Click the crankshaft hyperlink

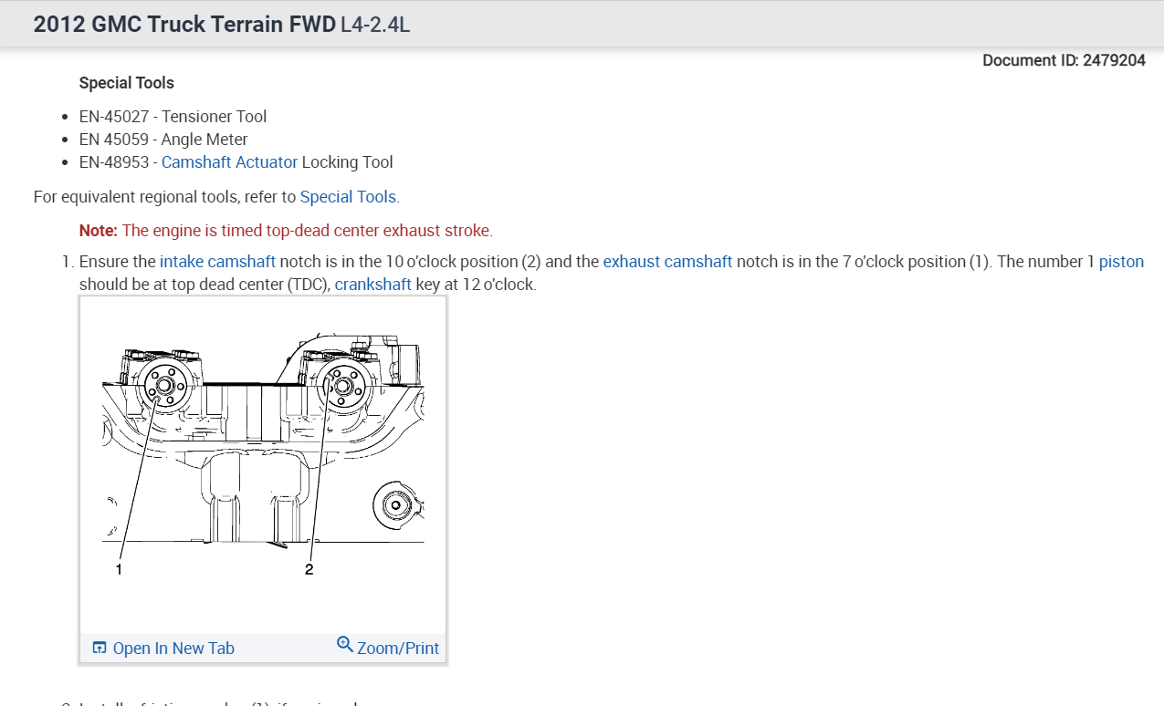coord(373,285)
